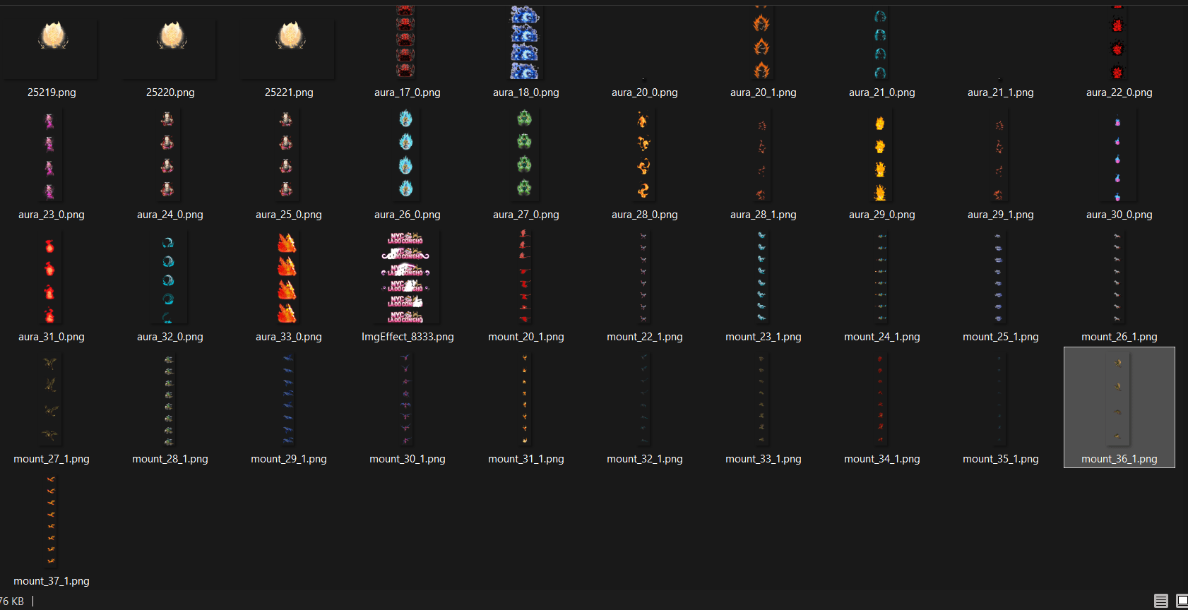Select the aura_18_0.png blue sprite thumbnail
Screen dimensions: 1188x610
click(525, 42)
